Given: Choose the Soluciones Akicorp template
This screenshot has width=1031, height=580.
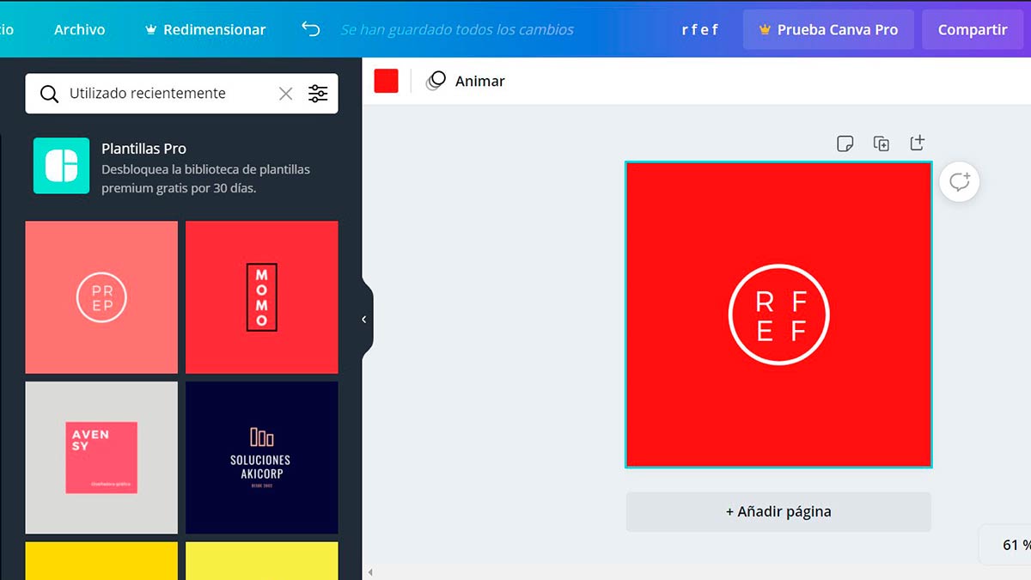Looking at the screenshot, I should pos(261,458).
